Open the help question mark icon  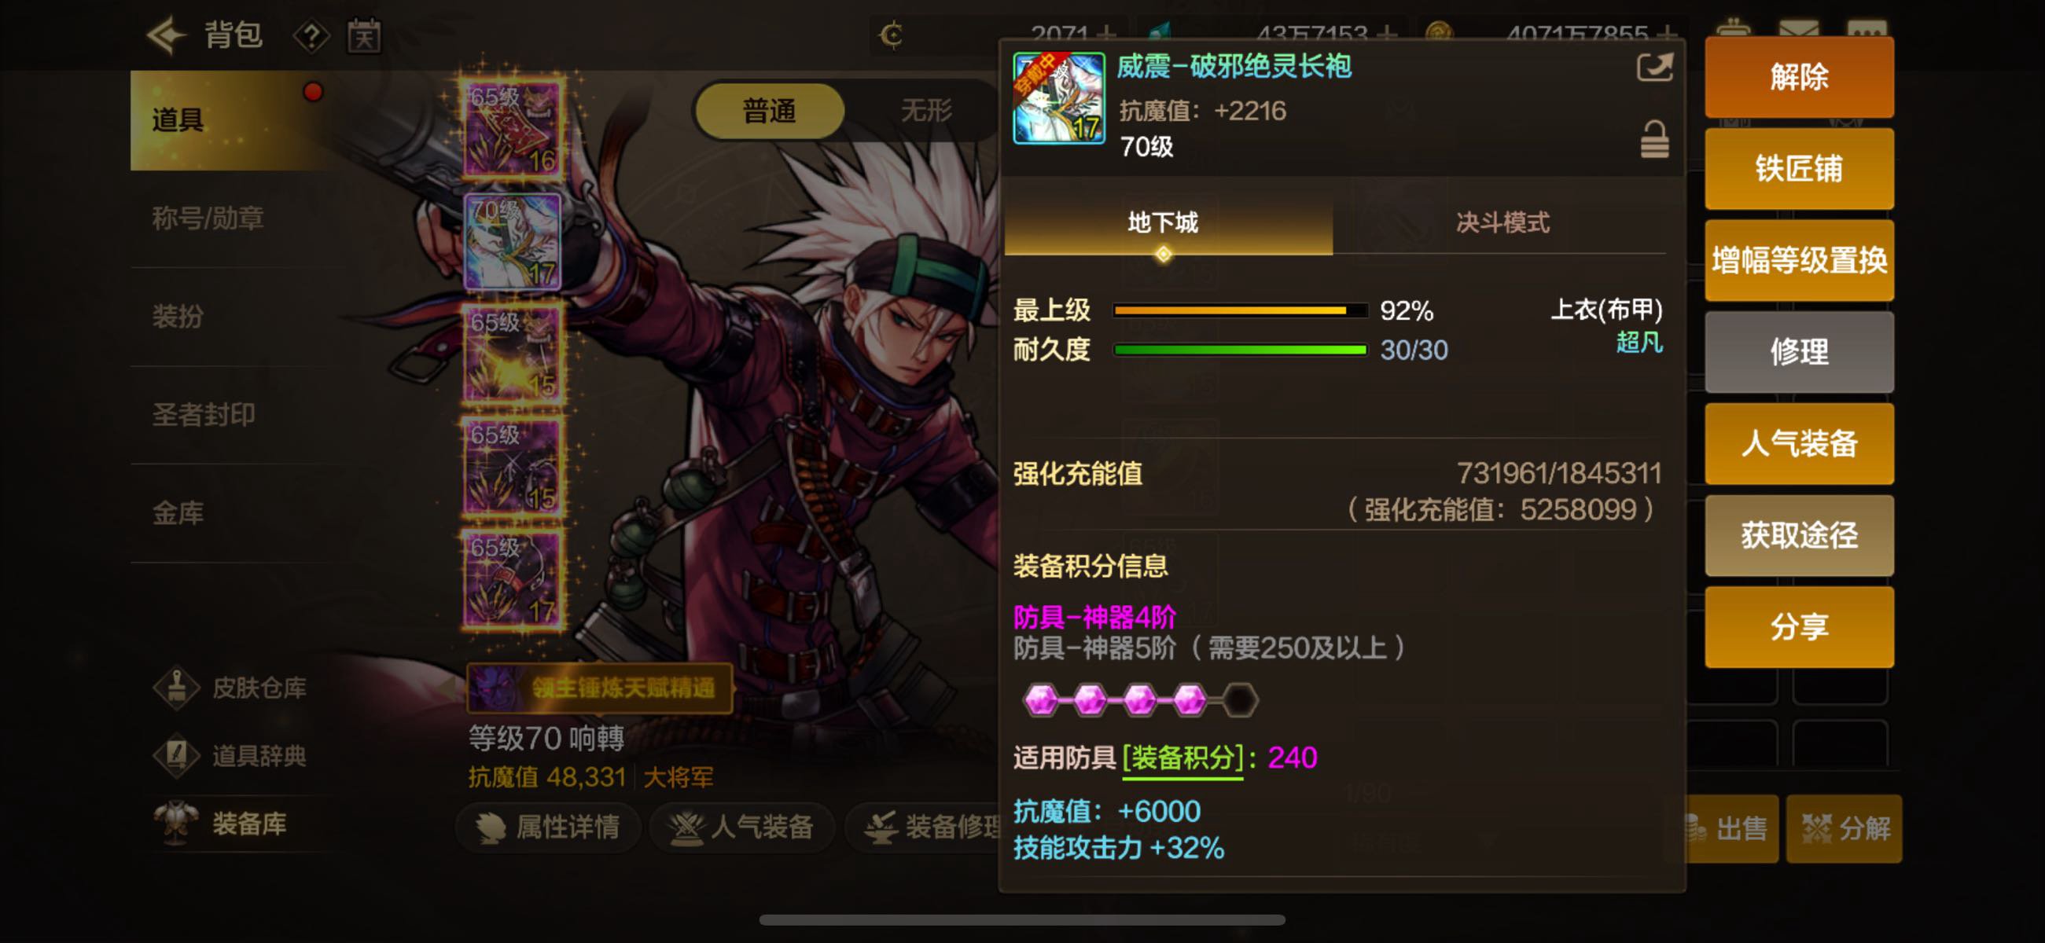[x=311, y=36]
